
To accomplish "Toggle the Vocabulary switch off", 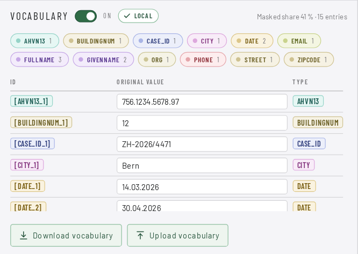I will pyautogui.click(x=85, y=16).
